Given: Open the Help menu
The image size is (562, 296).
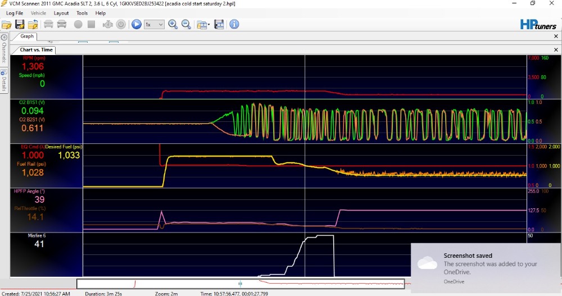Looking at the screenshot, I should (101, 13).
